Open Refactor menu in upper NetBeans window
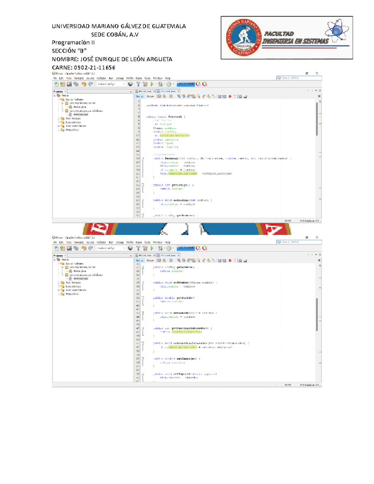The height and width of the screenshot is (484, 374). (101, 78)
